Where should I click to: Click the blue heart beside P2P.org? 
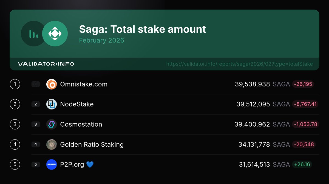pos(90,165)
